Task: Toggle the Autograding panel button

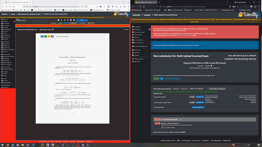Action: pyautogui.click(x=53, y=23)
